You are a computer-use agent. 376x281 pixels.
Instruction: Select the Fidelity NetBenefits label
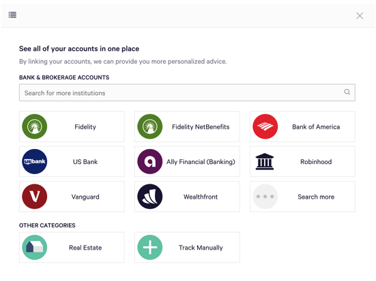click(x=201, y=127)
